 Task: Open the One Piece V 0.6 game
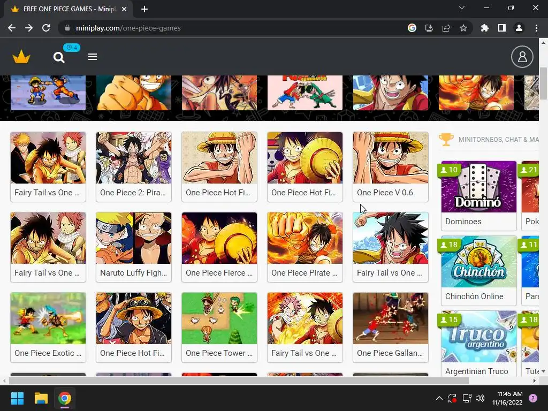click(391, 167)
